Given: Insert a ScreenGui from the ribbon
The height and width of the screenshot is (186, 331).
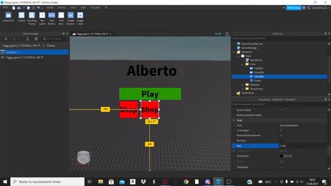Looking at the screenshot, I should point(8,17).
